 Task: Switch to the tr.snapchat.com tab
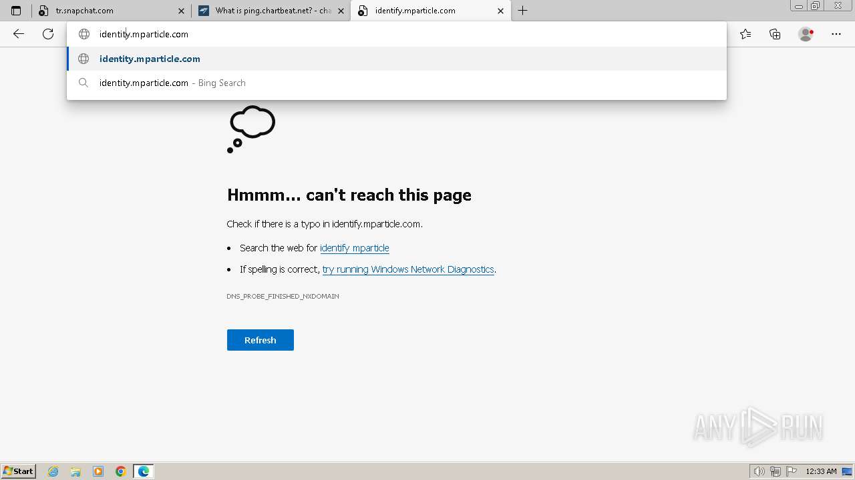coord(112,11)
